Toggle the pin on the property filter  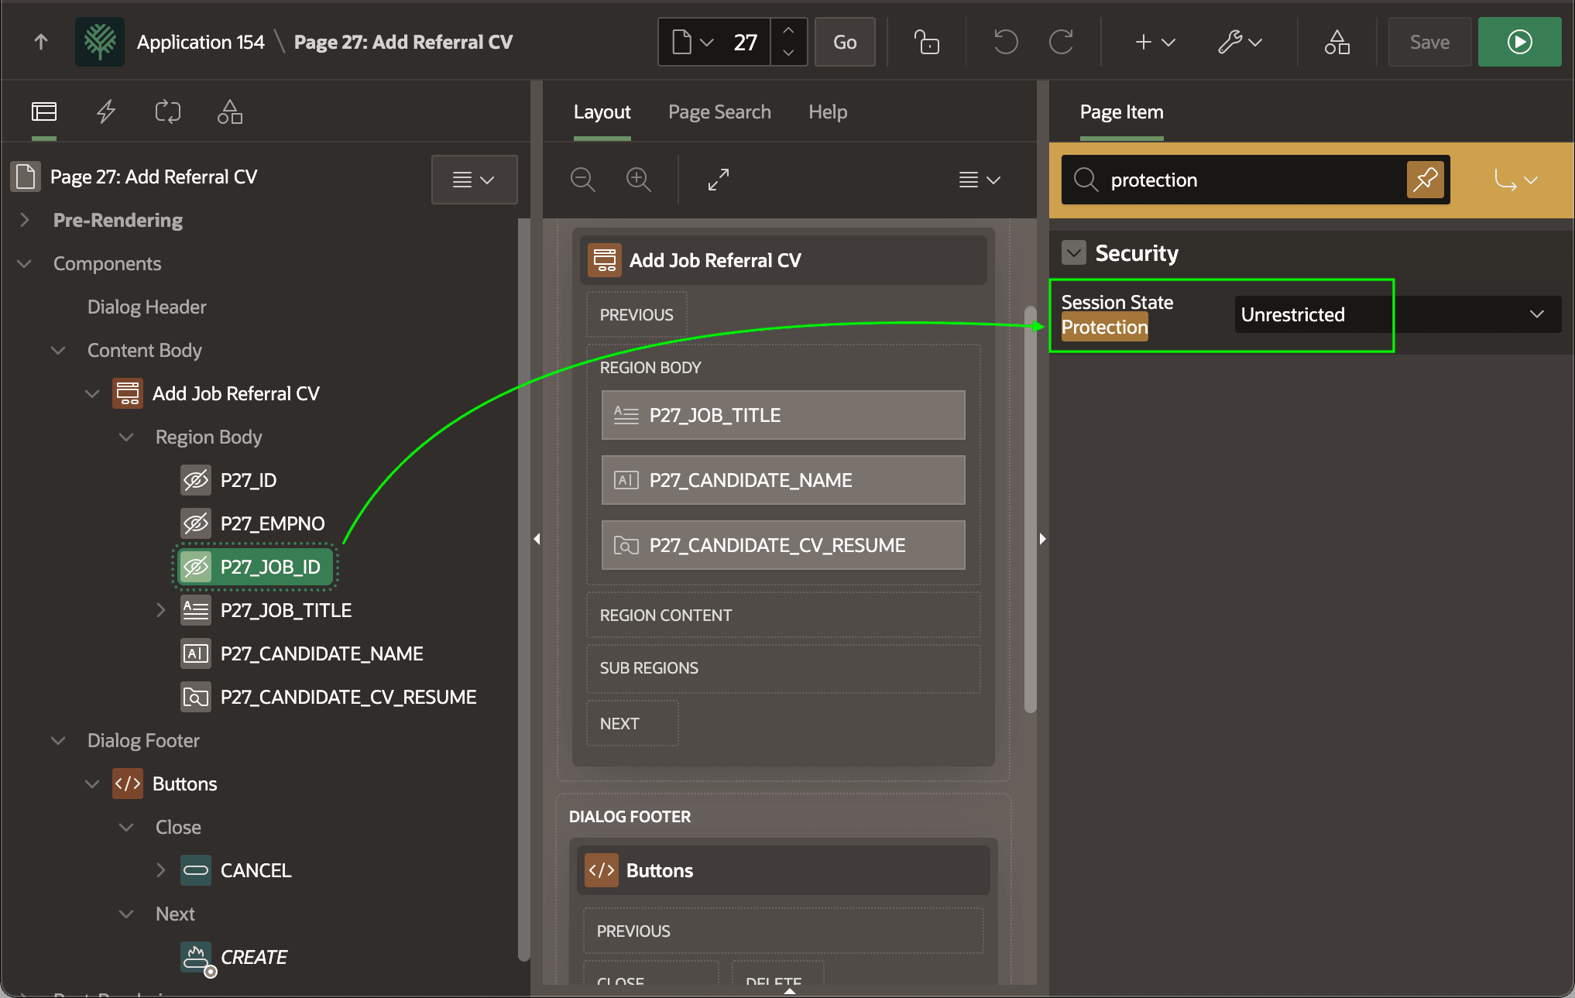tap(1425, 180)
